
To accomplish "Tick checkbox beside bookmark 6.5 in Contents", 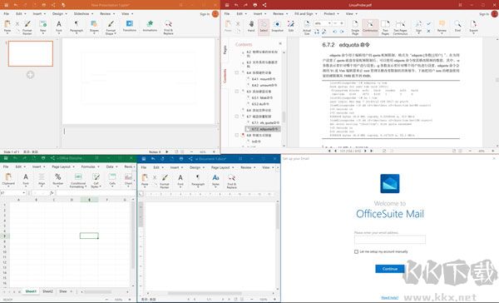I will point(237,92).
